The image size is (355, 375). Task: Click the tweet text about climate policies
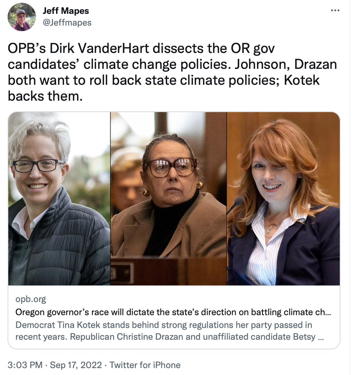(x=172, y=72)
